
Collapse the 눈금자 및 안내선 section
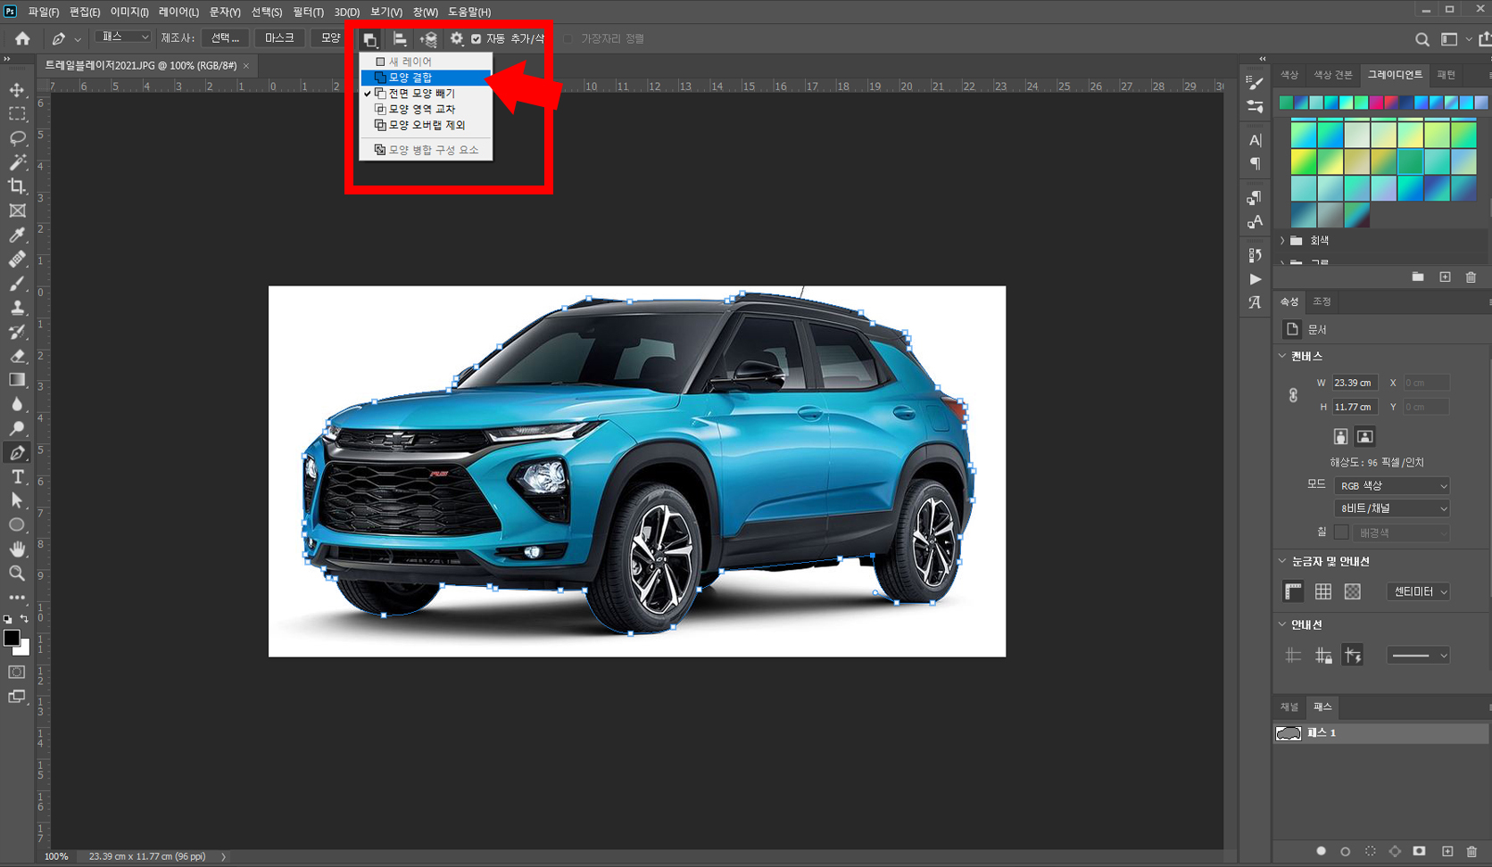[x=1282, y=561]
